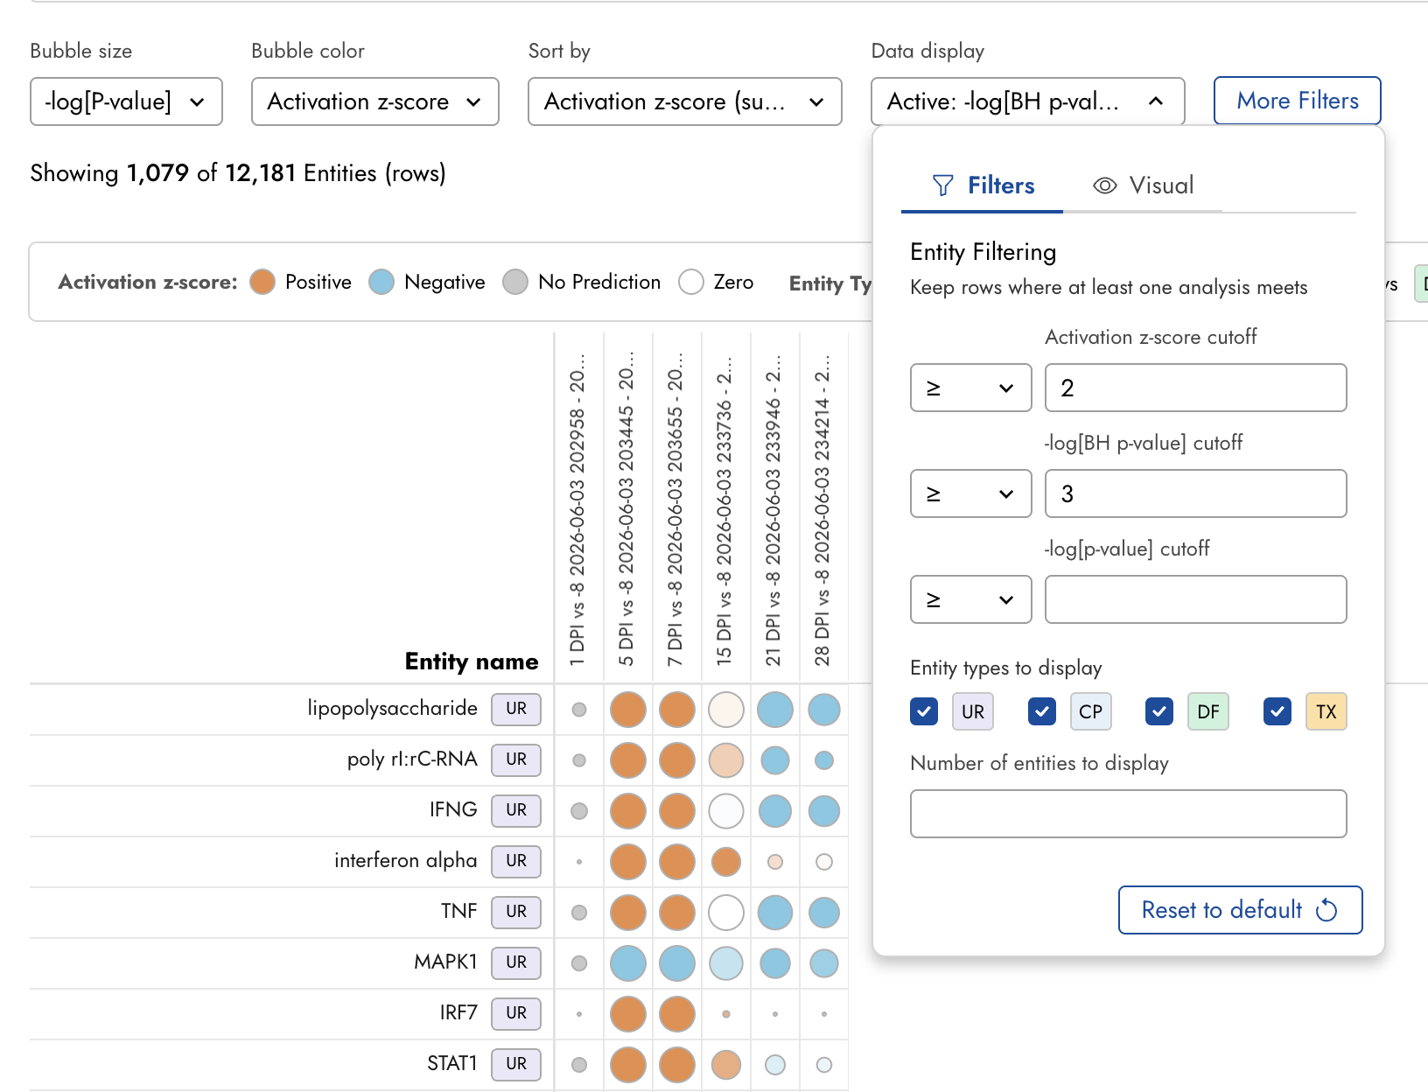Click the eye icon on Visual tab
The height and width of the screenshot is (1092, 1428).
(x=1105, y=185)
